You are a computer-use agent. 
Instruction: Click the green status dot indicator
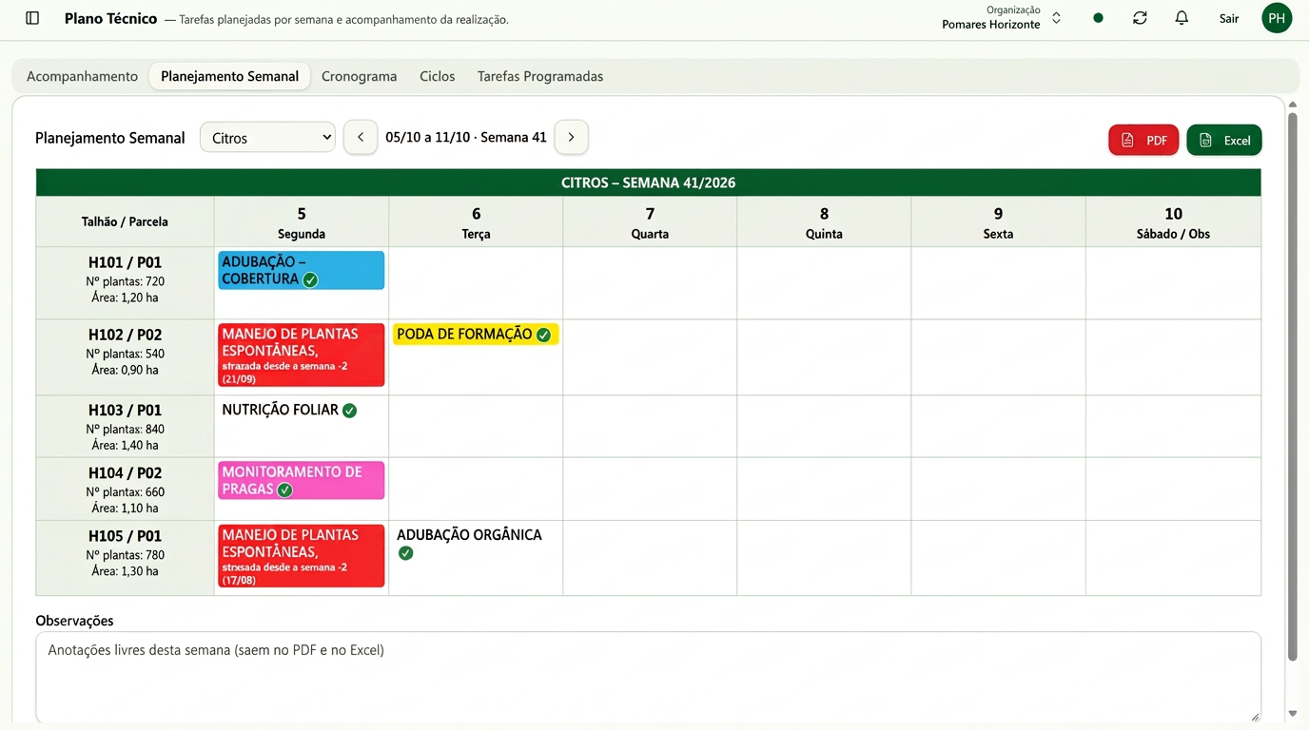click(x=1098, y=18)
